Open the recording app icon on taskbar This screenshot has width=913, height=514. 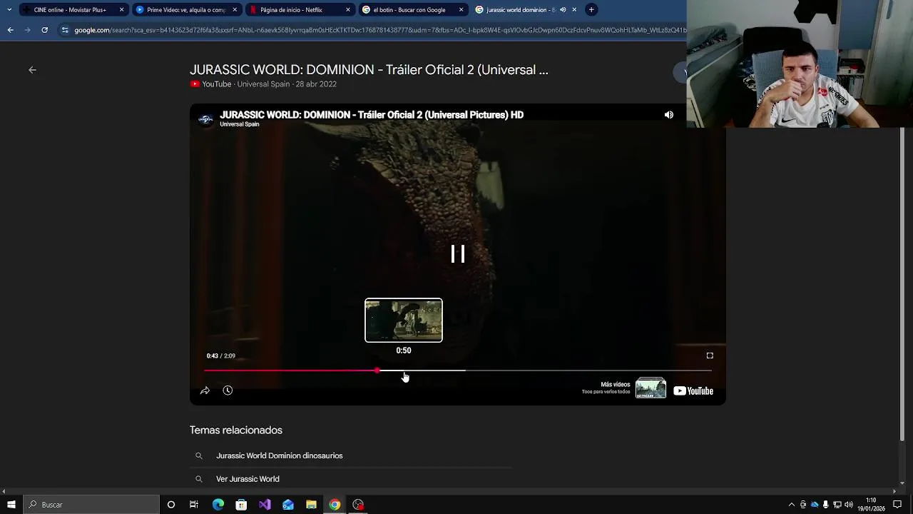pos(358,505)
